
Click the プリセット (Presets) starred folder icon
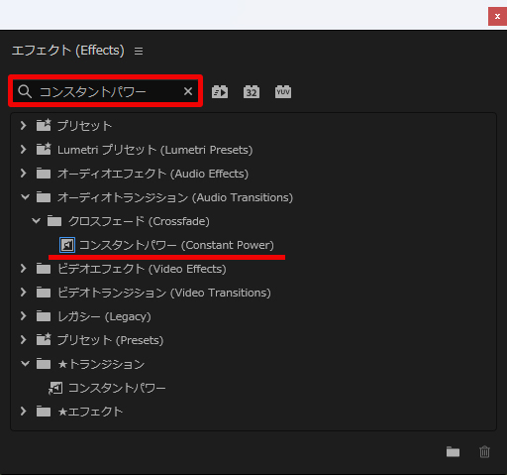(44, 339)
